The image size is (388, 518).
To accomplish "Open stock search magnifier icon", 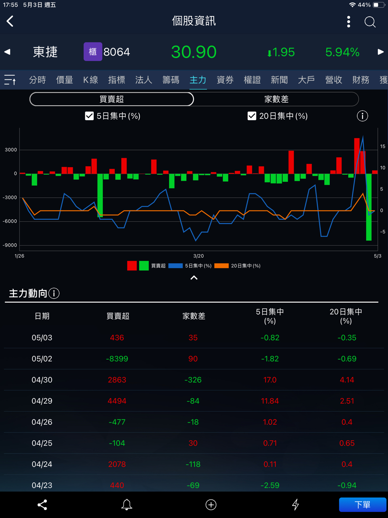I will pyautogui.click(x=370, y=22).
